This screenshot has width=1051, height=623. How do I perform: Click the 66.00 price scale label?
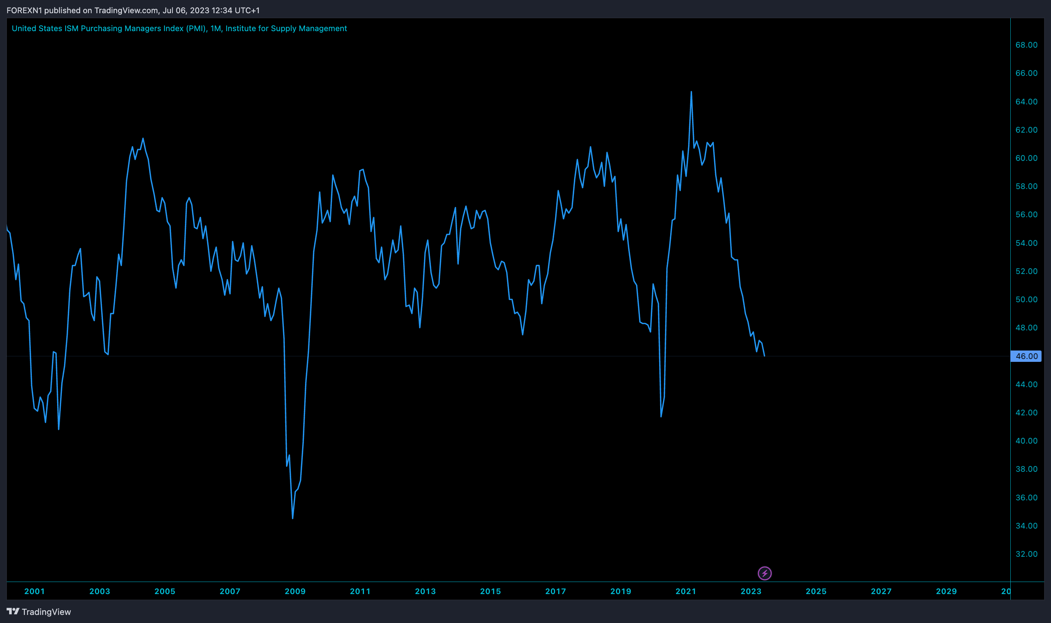1026,73
